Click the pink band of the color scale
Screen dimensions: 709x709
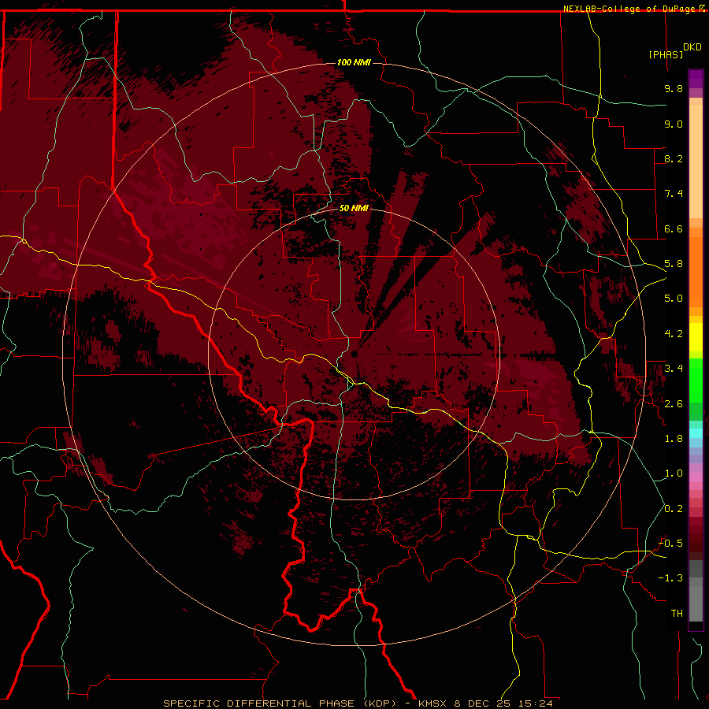point(696,477)
